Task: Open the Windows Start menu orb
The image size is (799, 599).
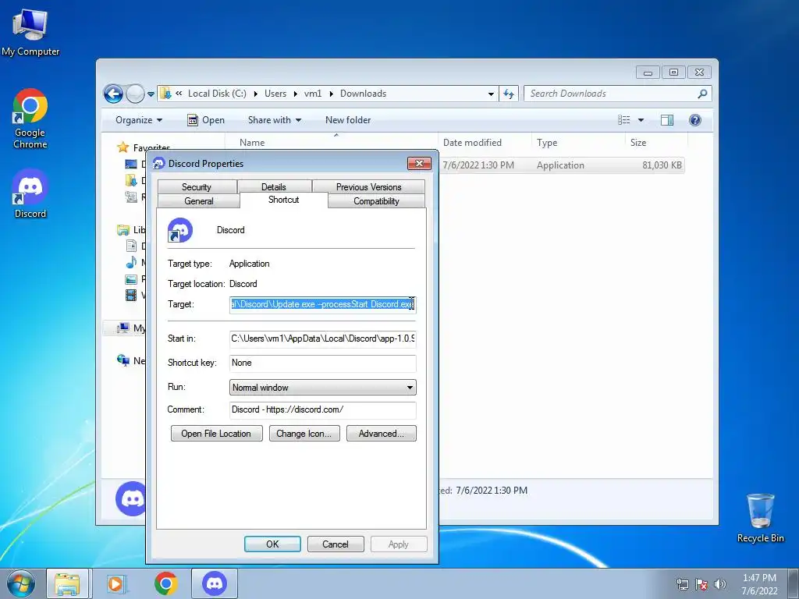Action: 20,583
